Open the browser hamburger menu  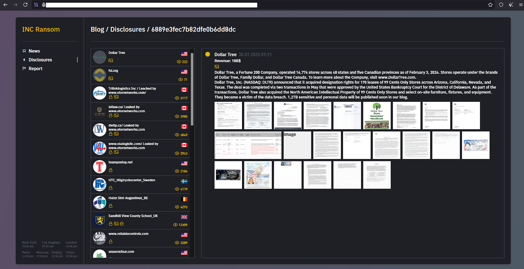pos(521,5)
